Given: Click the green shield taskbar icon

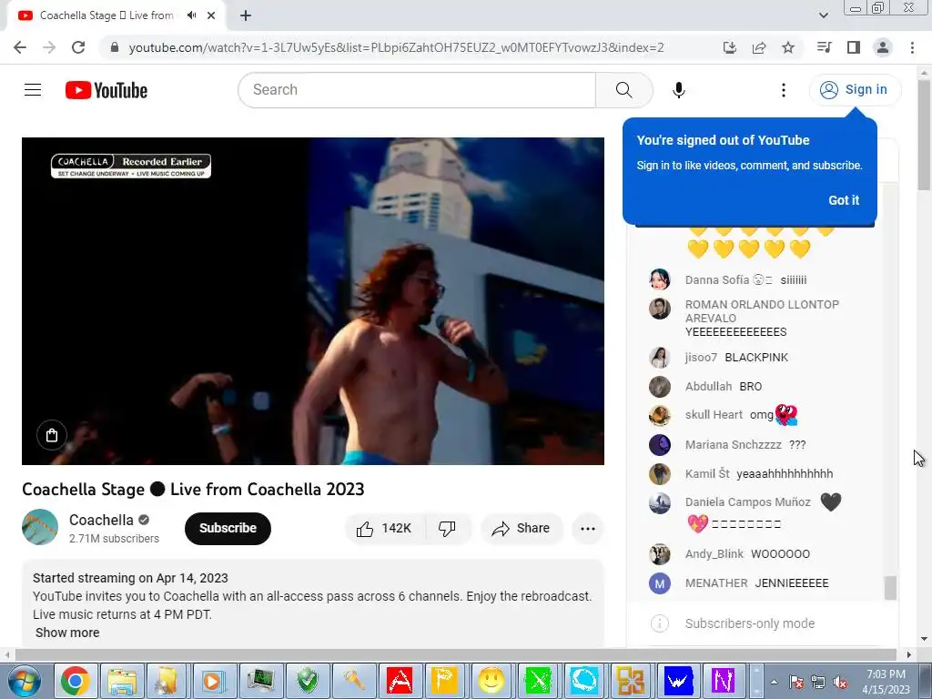Looking at the screenshot, I should pos(307,681).
